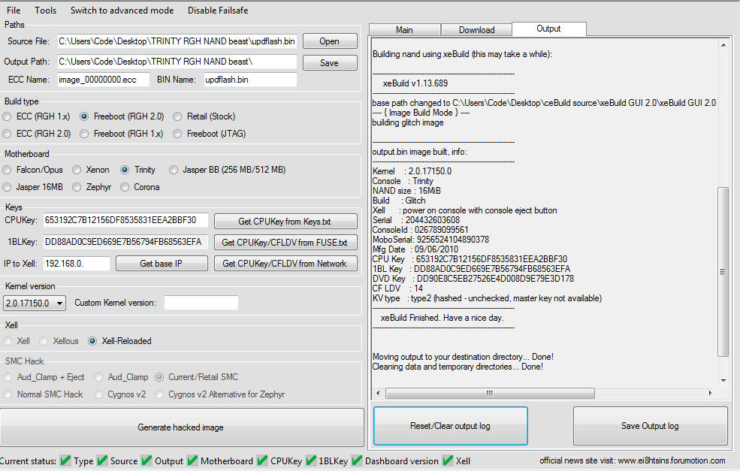The image size is (740, 471).
Task: Click the Get base IP button
Action: tap(162, 264)
